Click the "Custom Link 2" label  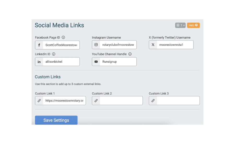pos(102,93)
